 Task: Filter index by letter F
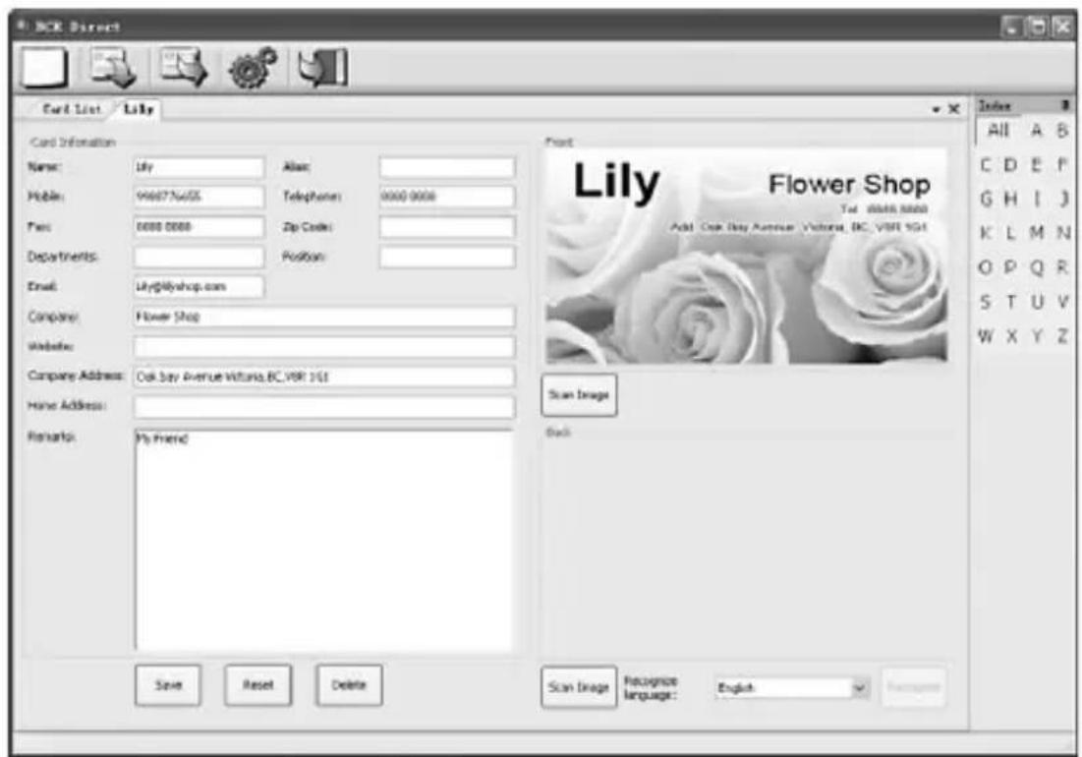click(1062, 165)
